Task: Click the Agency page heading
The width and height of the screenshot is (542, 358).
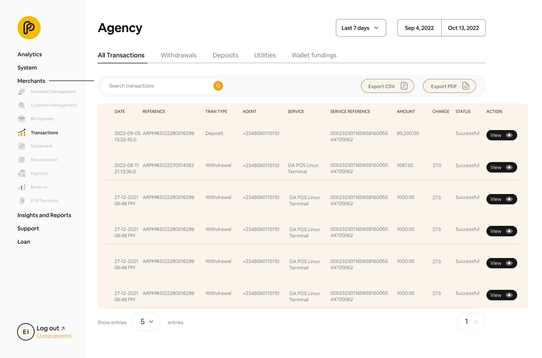Action: point(120,28)
